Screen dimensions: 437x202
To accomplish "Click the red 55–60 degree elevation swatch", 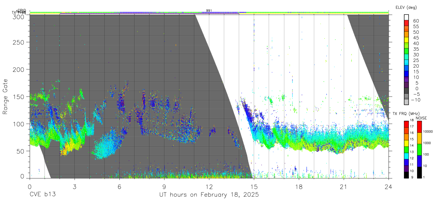I will pyautogui.click(x=407, y=24).
